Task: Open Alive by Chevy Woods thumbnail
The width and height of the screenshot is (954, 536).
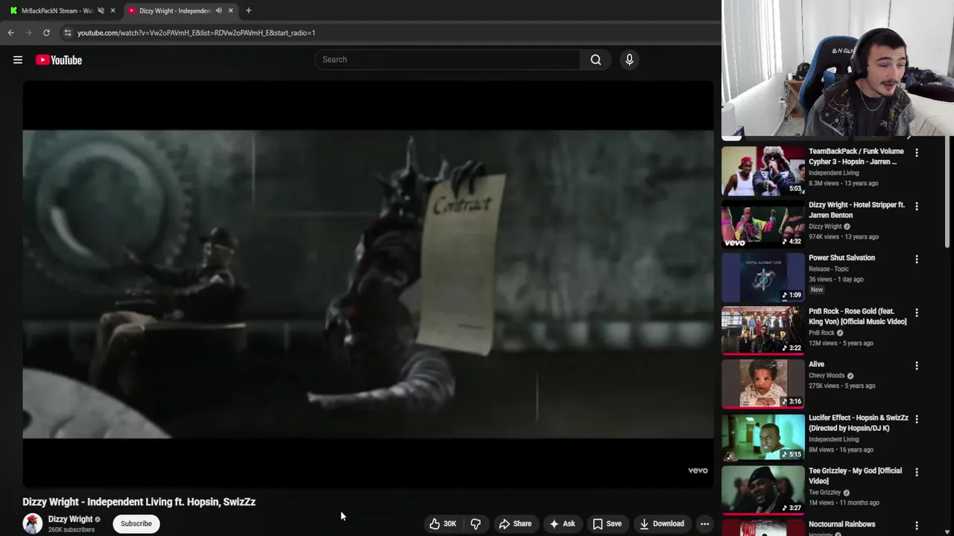Action: click(763, 383)
